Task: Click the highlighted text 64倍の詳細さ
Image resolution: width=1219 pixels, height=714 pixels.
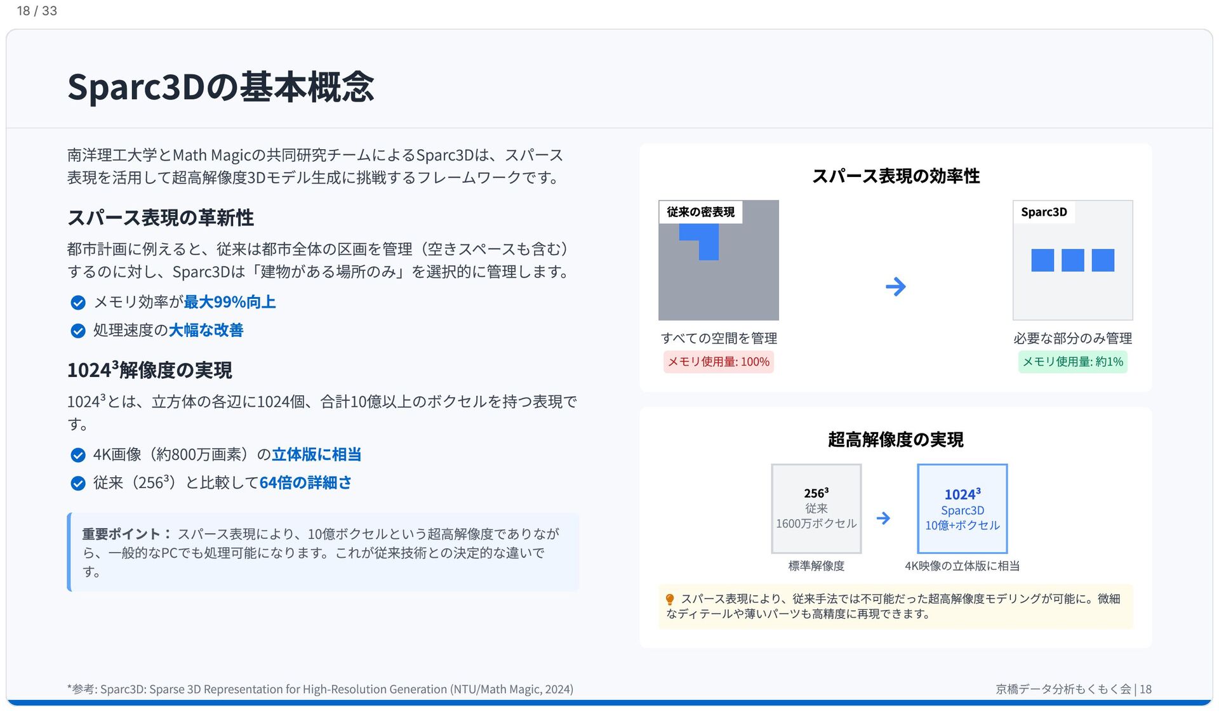Action: (x=305, y=483)
